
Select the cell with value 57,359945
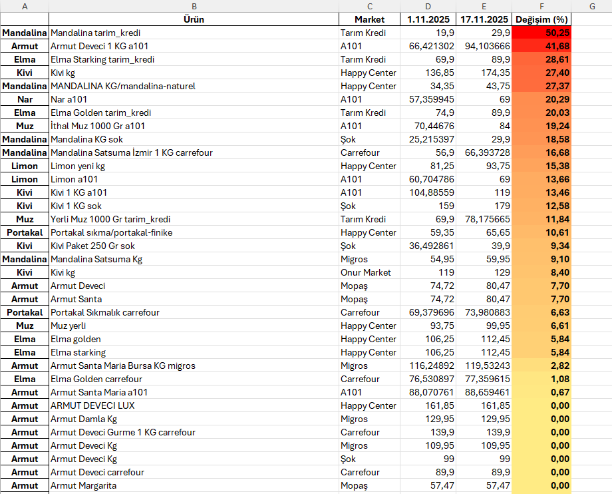point(428,99)
